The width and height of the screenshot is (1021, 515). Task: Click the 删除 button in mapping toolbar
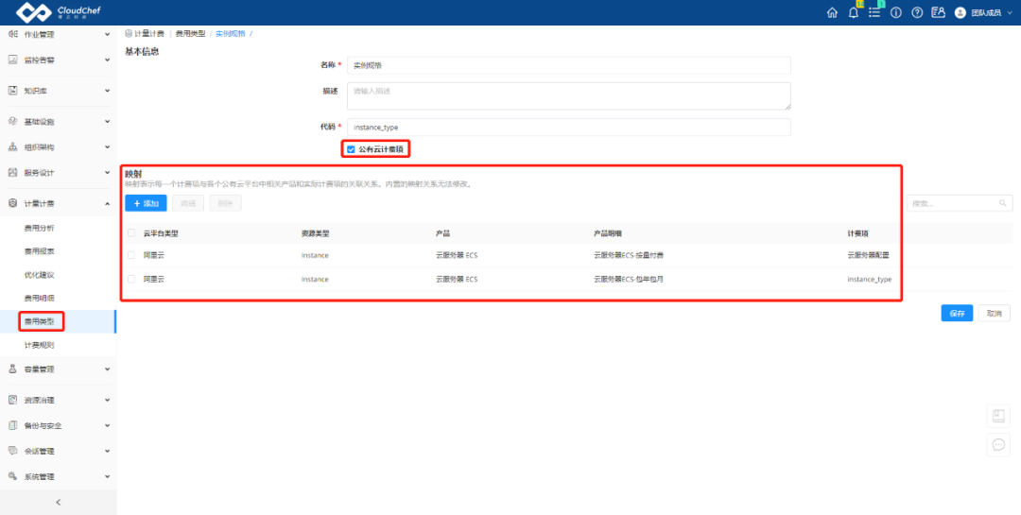click(225, 203)
